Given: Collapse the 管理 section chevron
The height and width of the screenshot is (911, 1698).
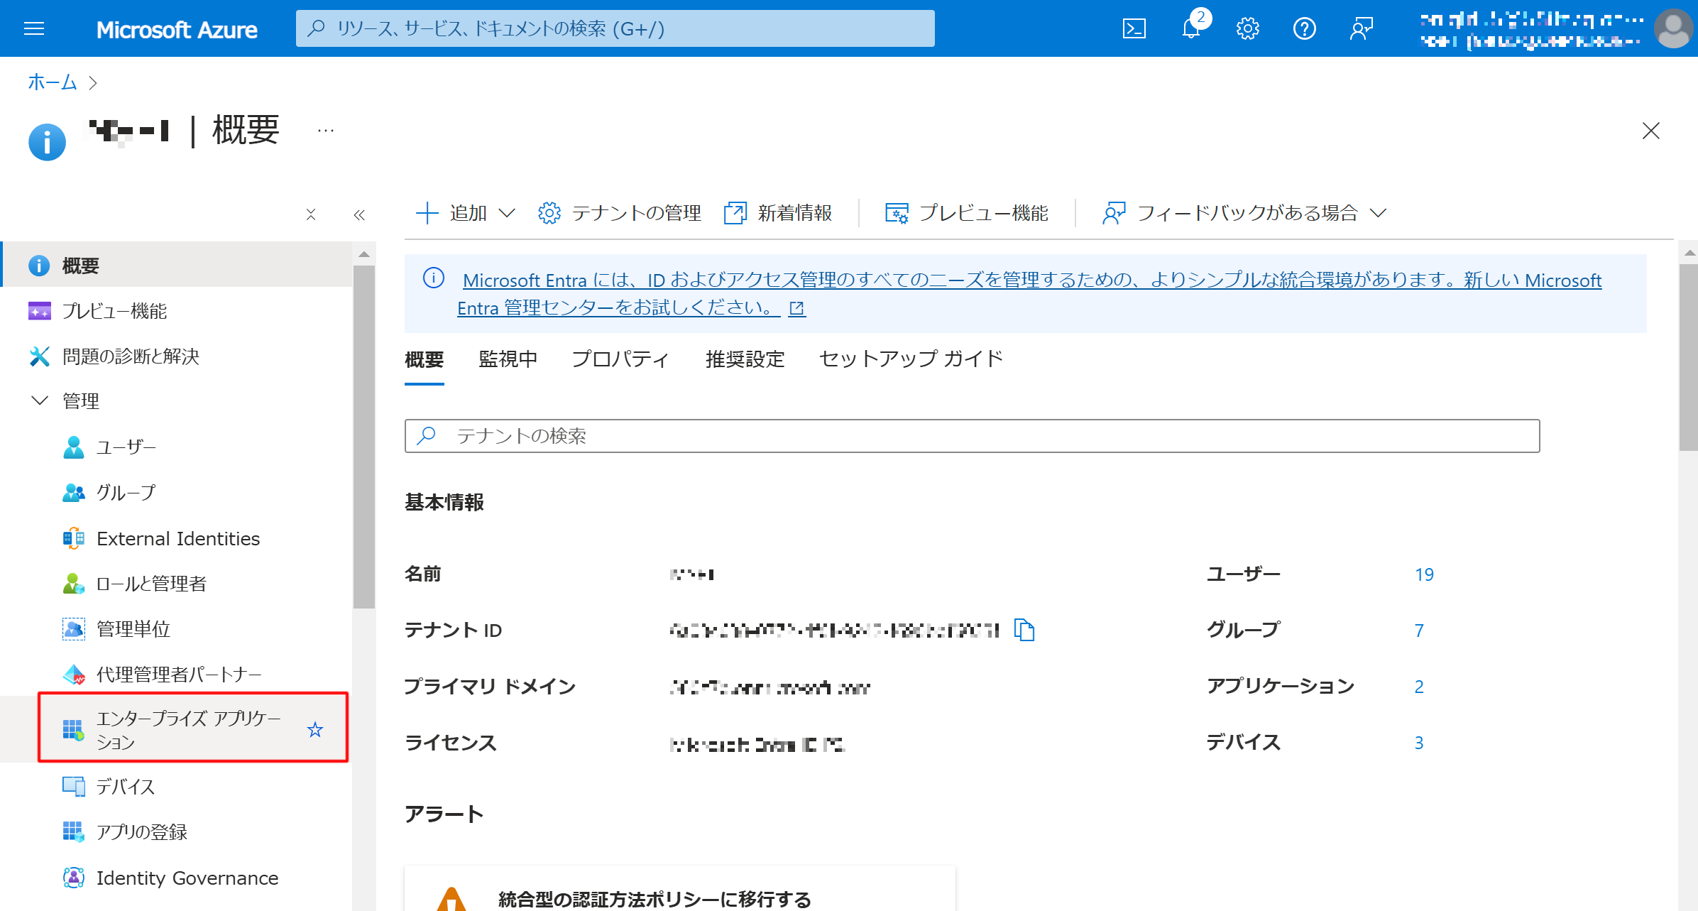Looking at the screenshot, I should [40, 401].
